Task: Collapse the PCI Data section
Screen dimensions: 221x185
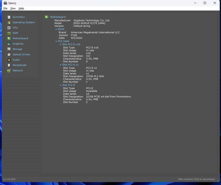Action: pyautogui.click(x=56, y=41)
